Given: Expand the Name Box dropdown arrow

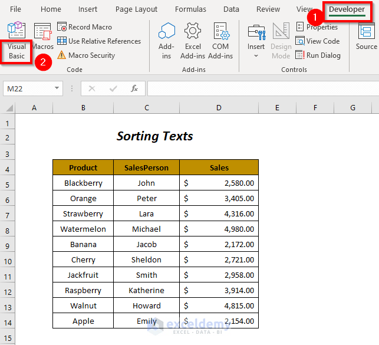Looking at the screenshot, I should pos(57,88).
